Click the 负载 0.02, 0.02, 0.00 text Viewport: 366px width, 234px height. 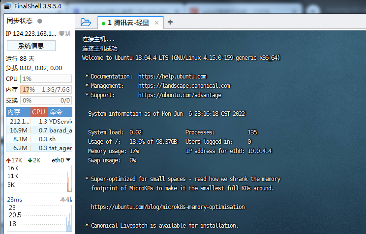(x=34, y=68)
